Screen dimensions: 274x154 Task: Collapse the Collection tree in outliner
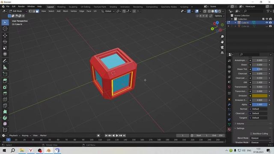(232, 19)
